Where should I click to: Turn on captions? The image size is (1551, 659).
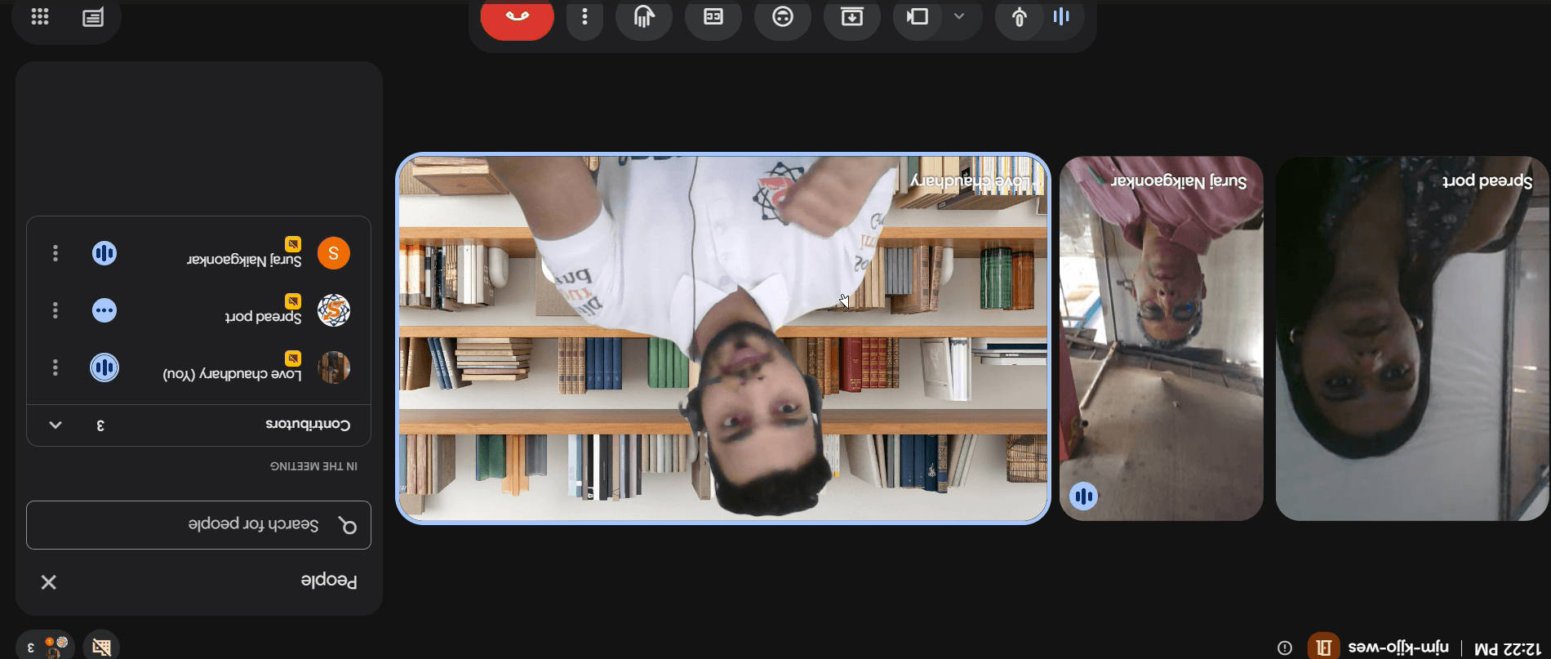pos(713,17)
